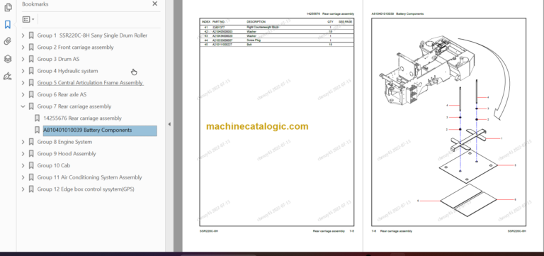The image size is (544, 256).
Task: Click the PART NO. column header
Action: (219, 22)
